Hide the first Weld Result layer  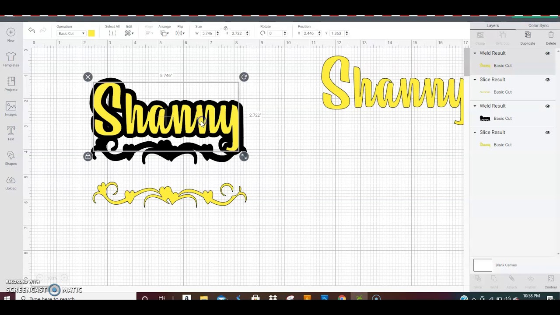point(547,53)
